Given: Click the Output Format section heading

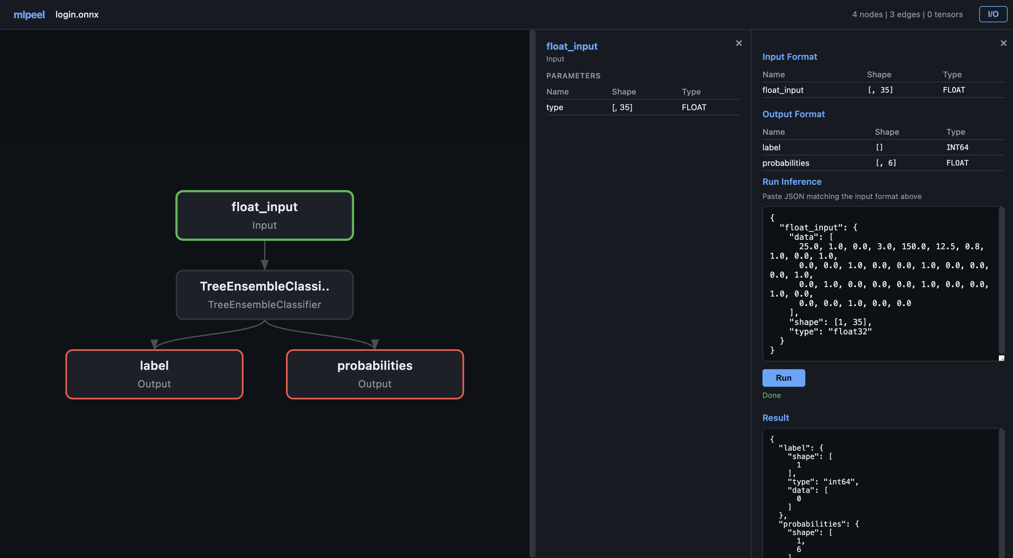Looking at the screenshot, I should click(794, 114).
